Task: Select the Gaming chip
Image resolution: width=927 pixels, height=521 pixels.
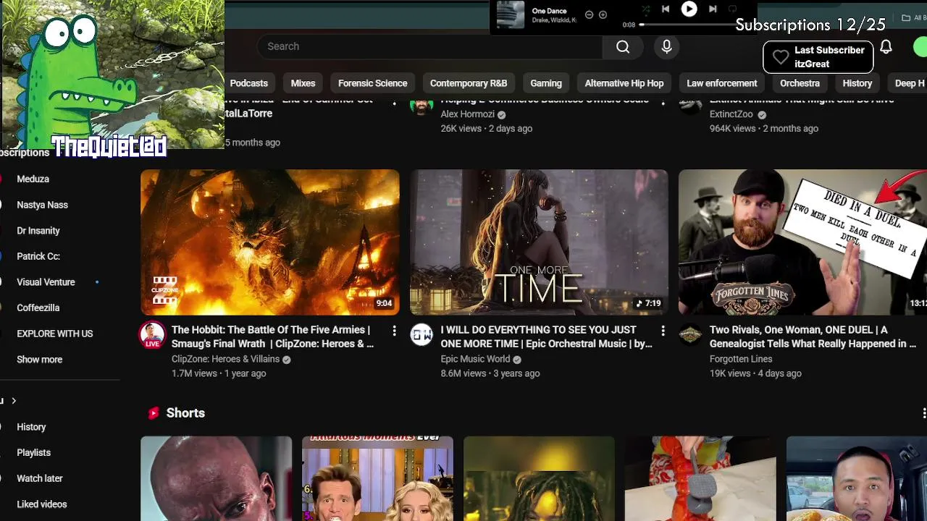Action: click(x=546, y=83)
